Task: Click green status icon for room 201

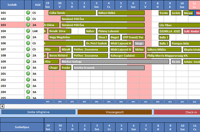Action: click(28, 74)
